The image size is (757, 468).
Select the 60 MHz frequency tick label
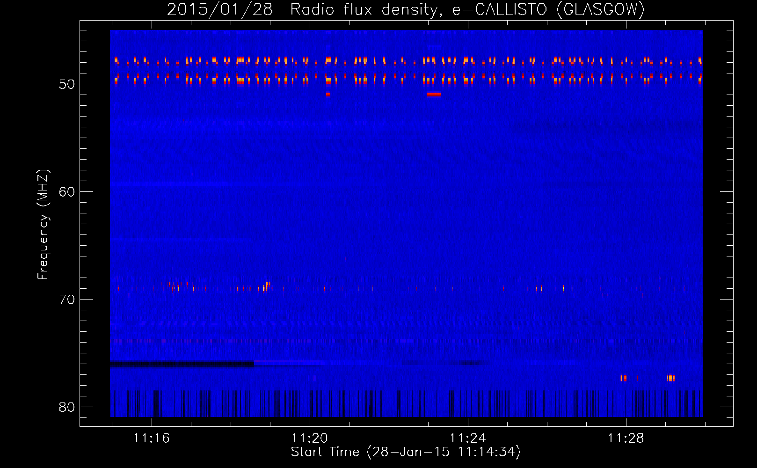click(67, 192)
